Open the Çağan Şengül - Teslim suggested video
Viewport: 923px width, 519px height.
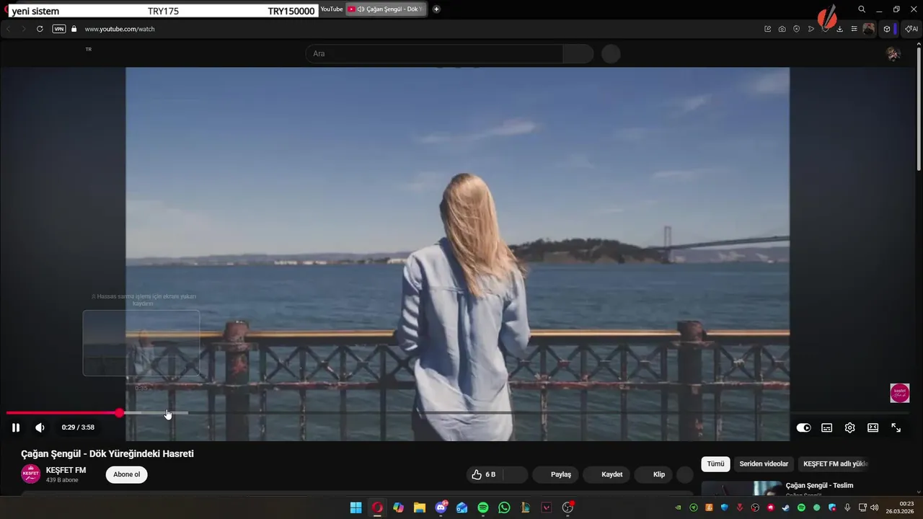point(819,485)
